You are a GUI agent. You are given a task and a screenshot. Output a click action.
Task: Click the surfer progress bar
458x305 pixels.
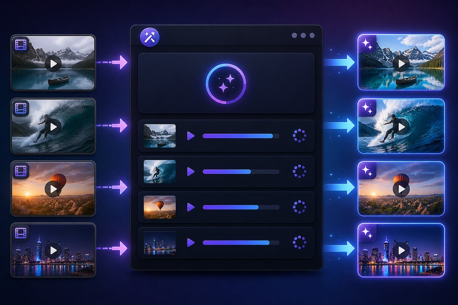click(241, 172)
